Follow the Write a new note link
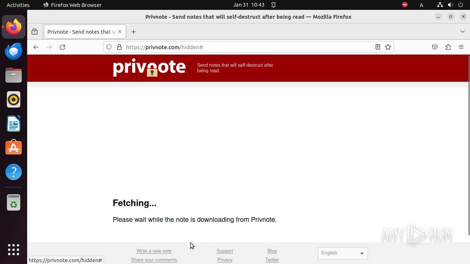Screen dimensions: 470x264 (x=154, y=251)
